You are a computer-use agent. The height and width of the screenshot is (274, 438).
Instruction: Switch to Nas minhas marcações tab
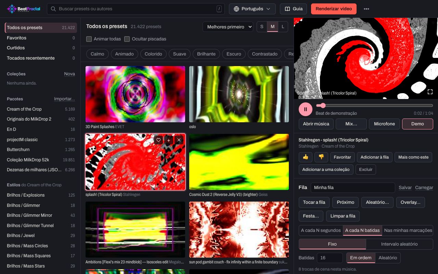408,231
